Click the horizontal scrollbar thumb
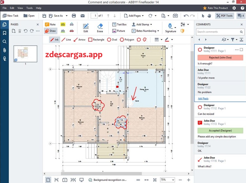 [101, 173]
